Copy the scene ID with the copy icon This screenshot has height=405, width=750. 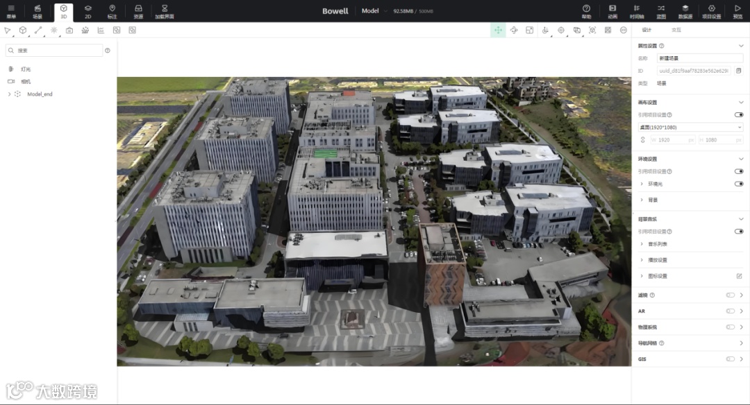click(x=738, y=71)
